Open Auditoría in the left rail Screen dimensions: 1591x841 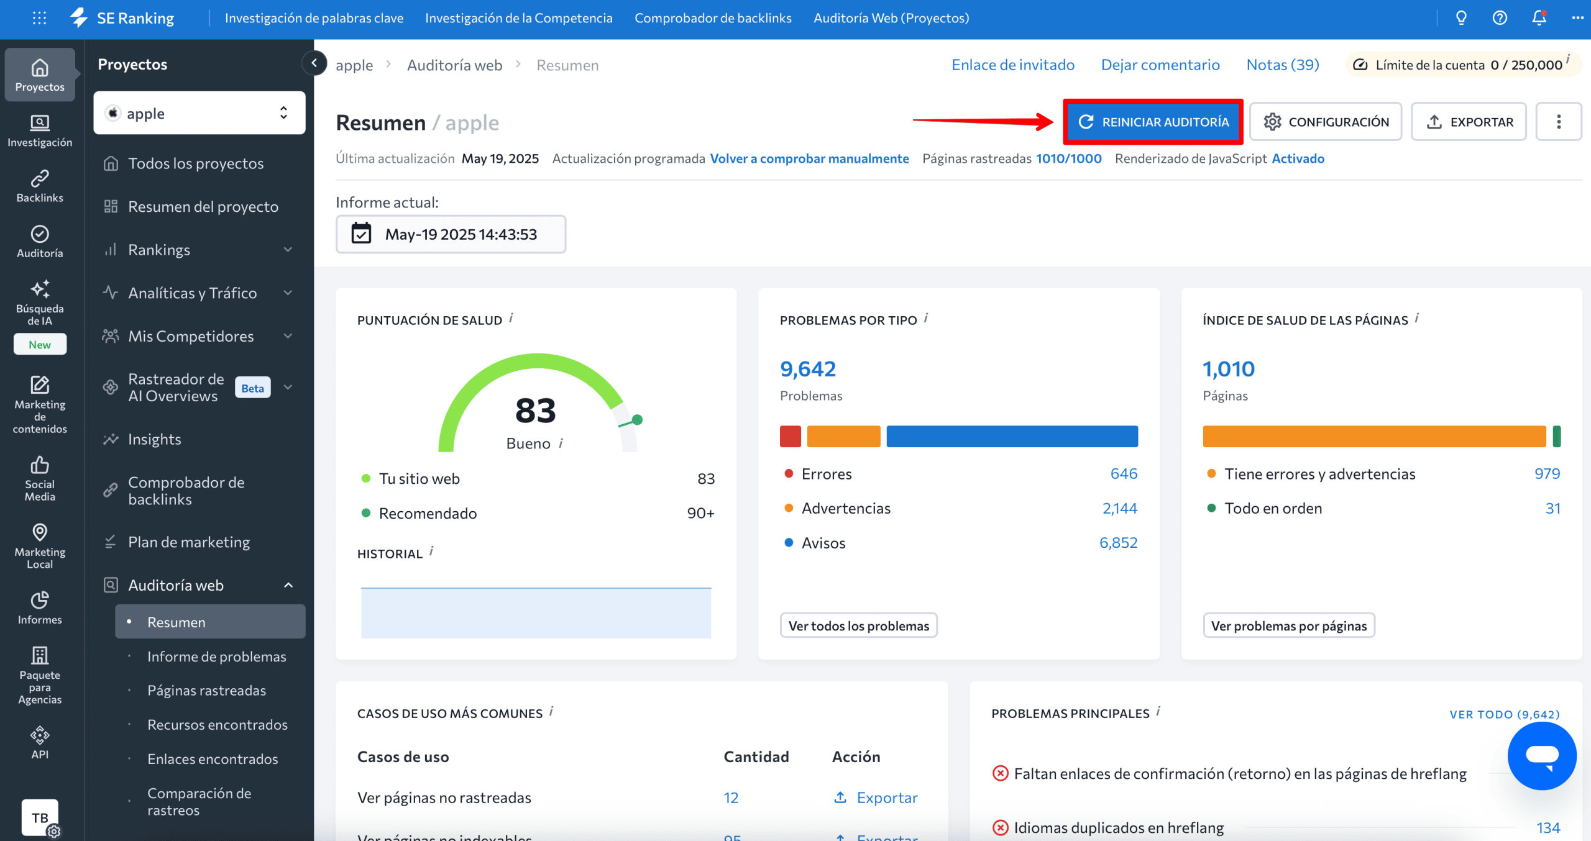[40, 241]
